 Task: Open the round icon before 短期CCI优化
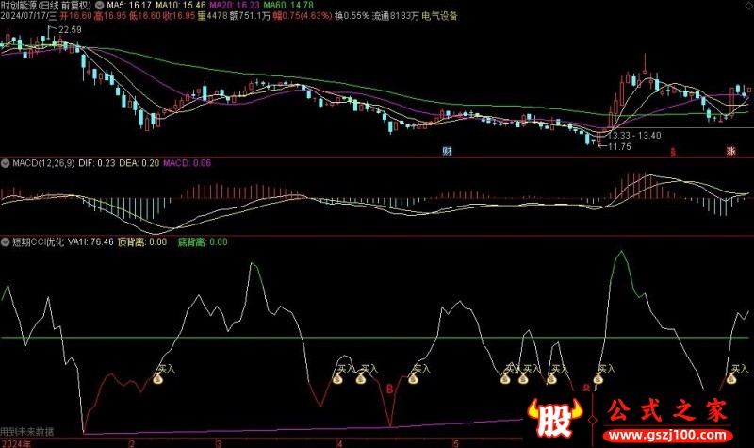point(6,241)
